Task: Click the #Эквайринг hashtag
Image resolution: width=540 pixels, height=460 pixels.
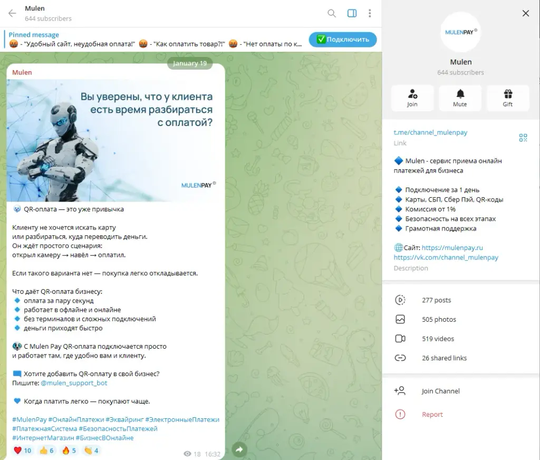Action: [124, 420]
